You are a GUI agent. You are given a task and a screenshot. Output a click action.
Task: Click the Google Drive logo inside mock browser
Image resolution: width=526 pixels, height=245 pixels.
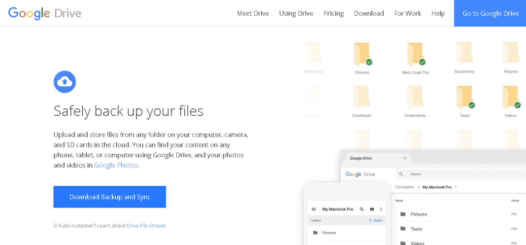point(360,174)
